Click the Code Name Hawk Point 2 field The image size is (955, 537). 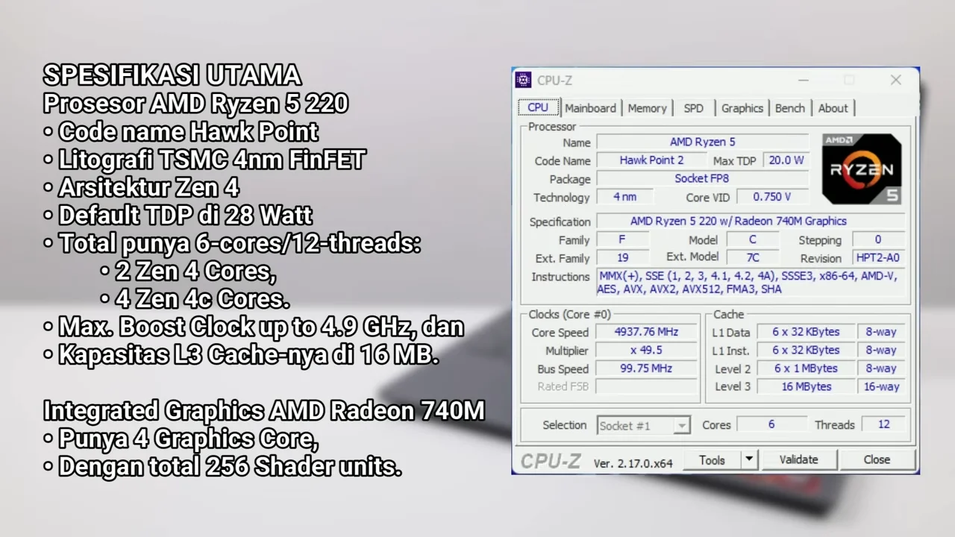click(x=651, y=160)
